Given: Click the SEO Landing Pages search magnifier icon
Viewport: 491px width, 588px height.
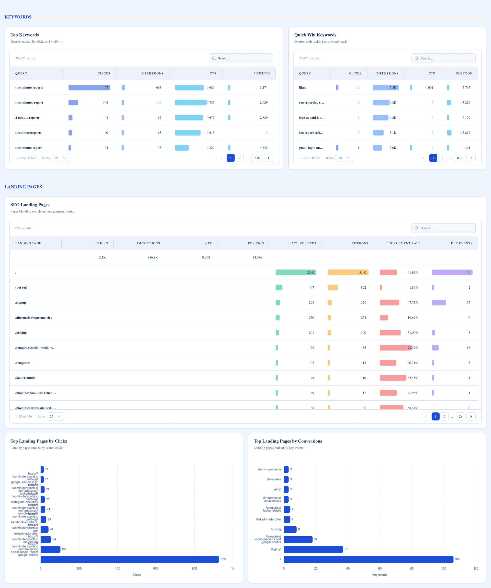Looking at the screenshot, I should (417, 228).
